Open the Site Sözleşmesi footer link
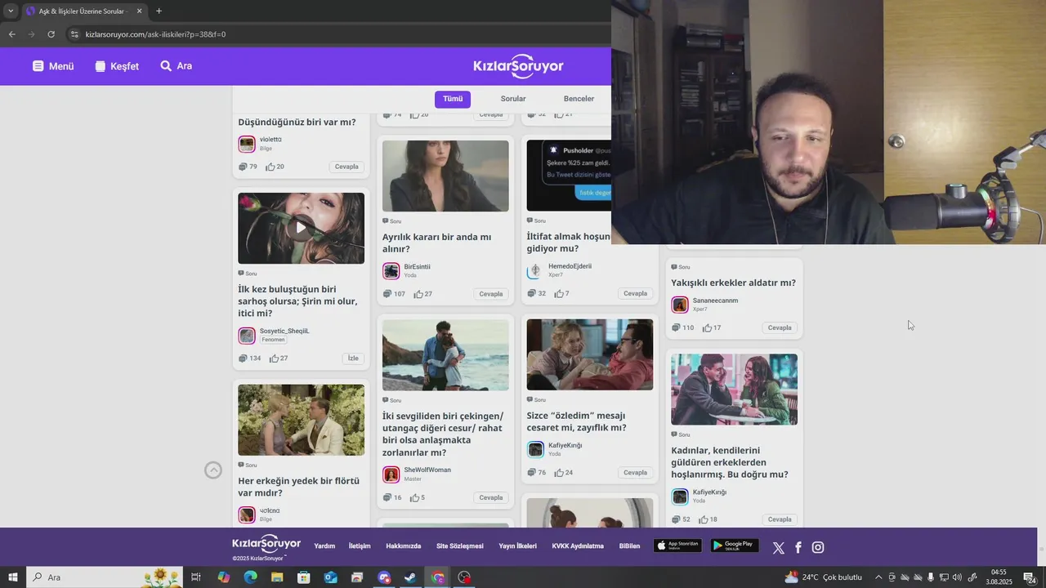The height and width of the screenshot is (588, 1046). pos(460,546)
